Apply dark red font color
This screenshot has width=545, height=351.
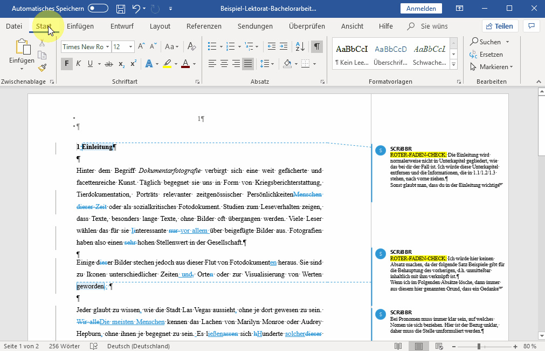[185, 64]
